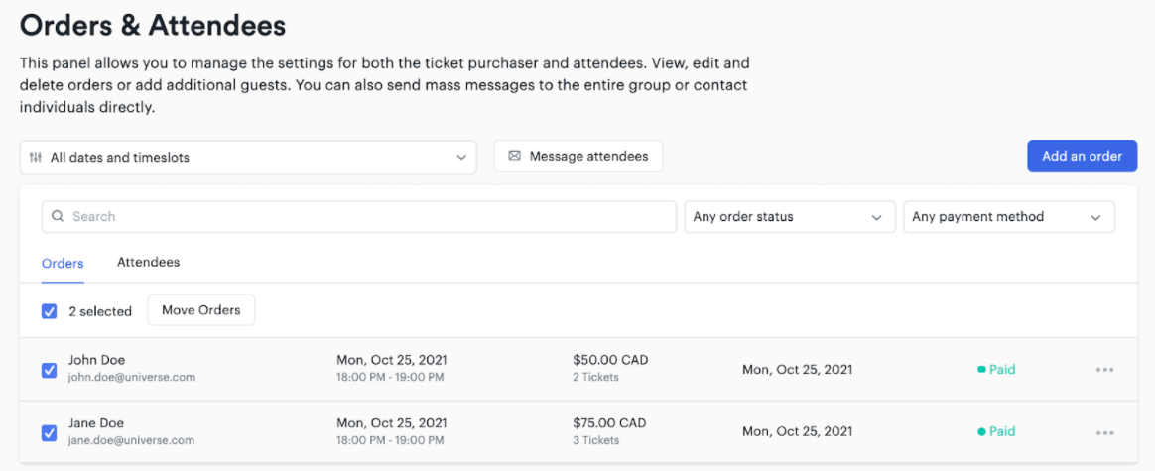Select the Orders tab
Viewport: 1155px width, 471px height.
63,264
